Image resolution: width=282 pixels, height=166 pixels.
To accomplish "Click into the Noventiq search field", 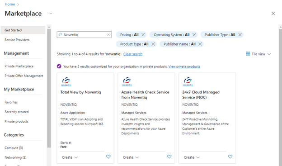I will pos(84,35).
